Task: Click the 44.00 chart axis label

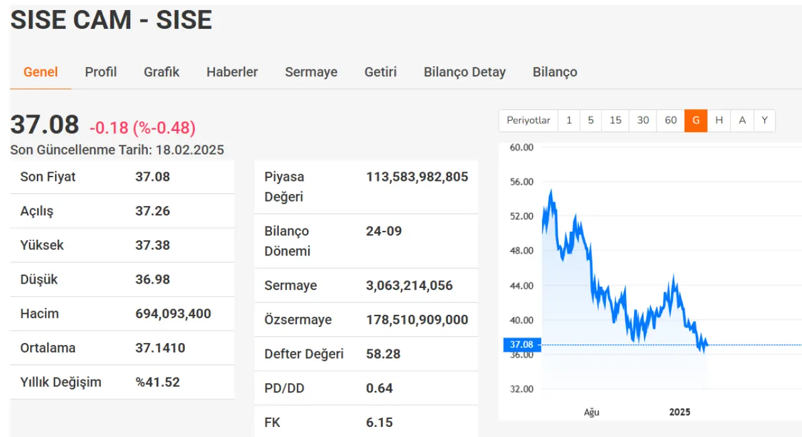Action: [x=523, y=285]
